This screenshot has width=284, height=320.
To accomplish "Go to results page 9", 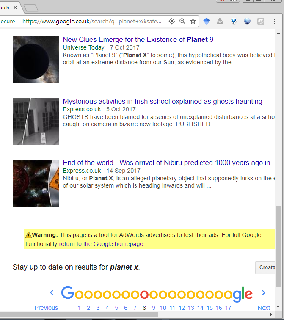I will click(x=154, y=308).
